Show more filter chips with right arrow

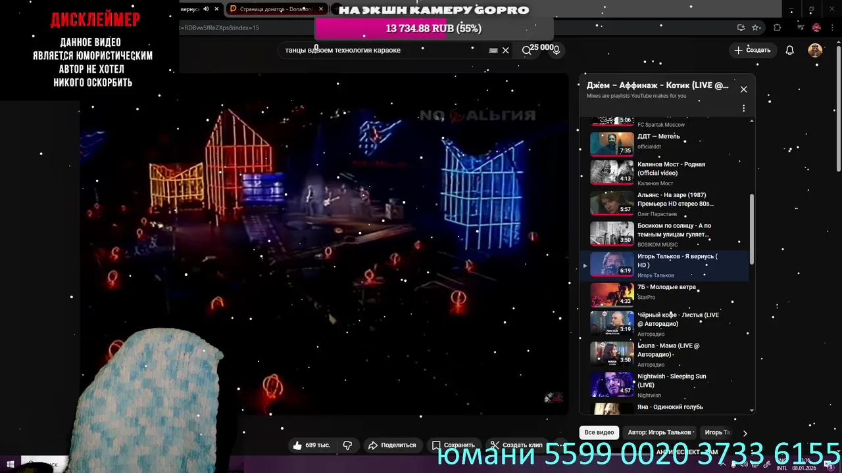tap(745, 433)
